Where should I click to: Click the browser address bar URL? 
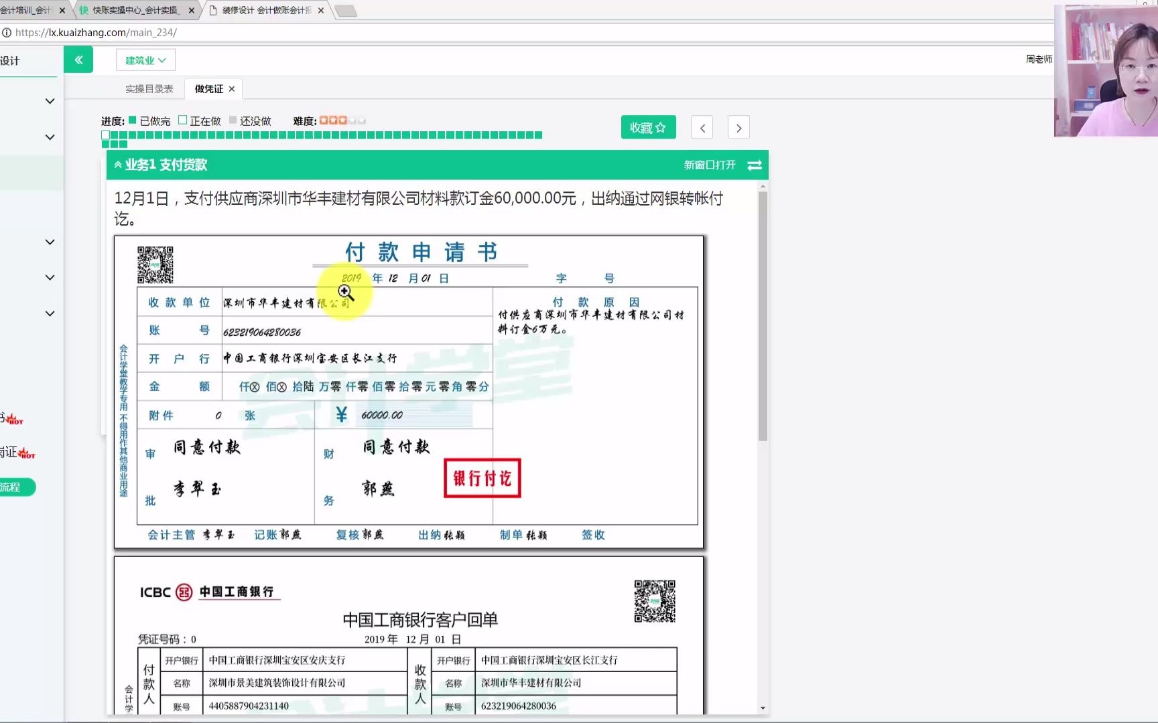(x=96, y=32)
